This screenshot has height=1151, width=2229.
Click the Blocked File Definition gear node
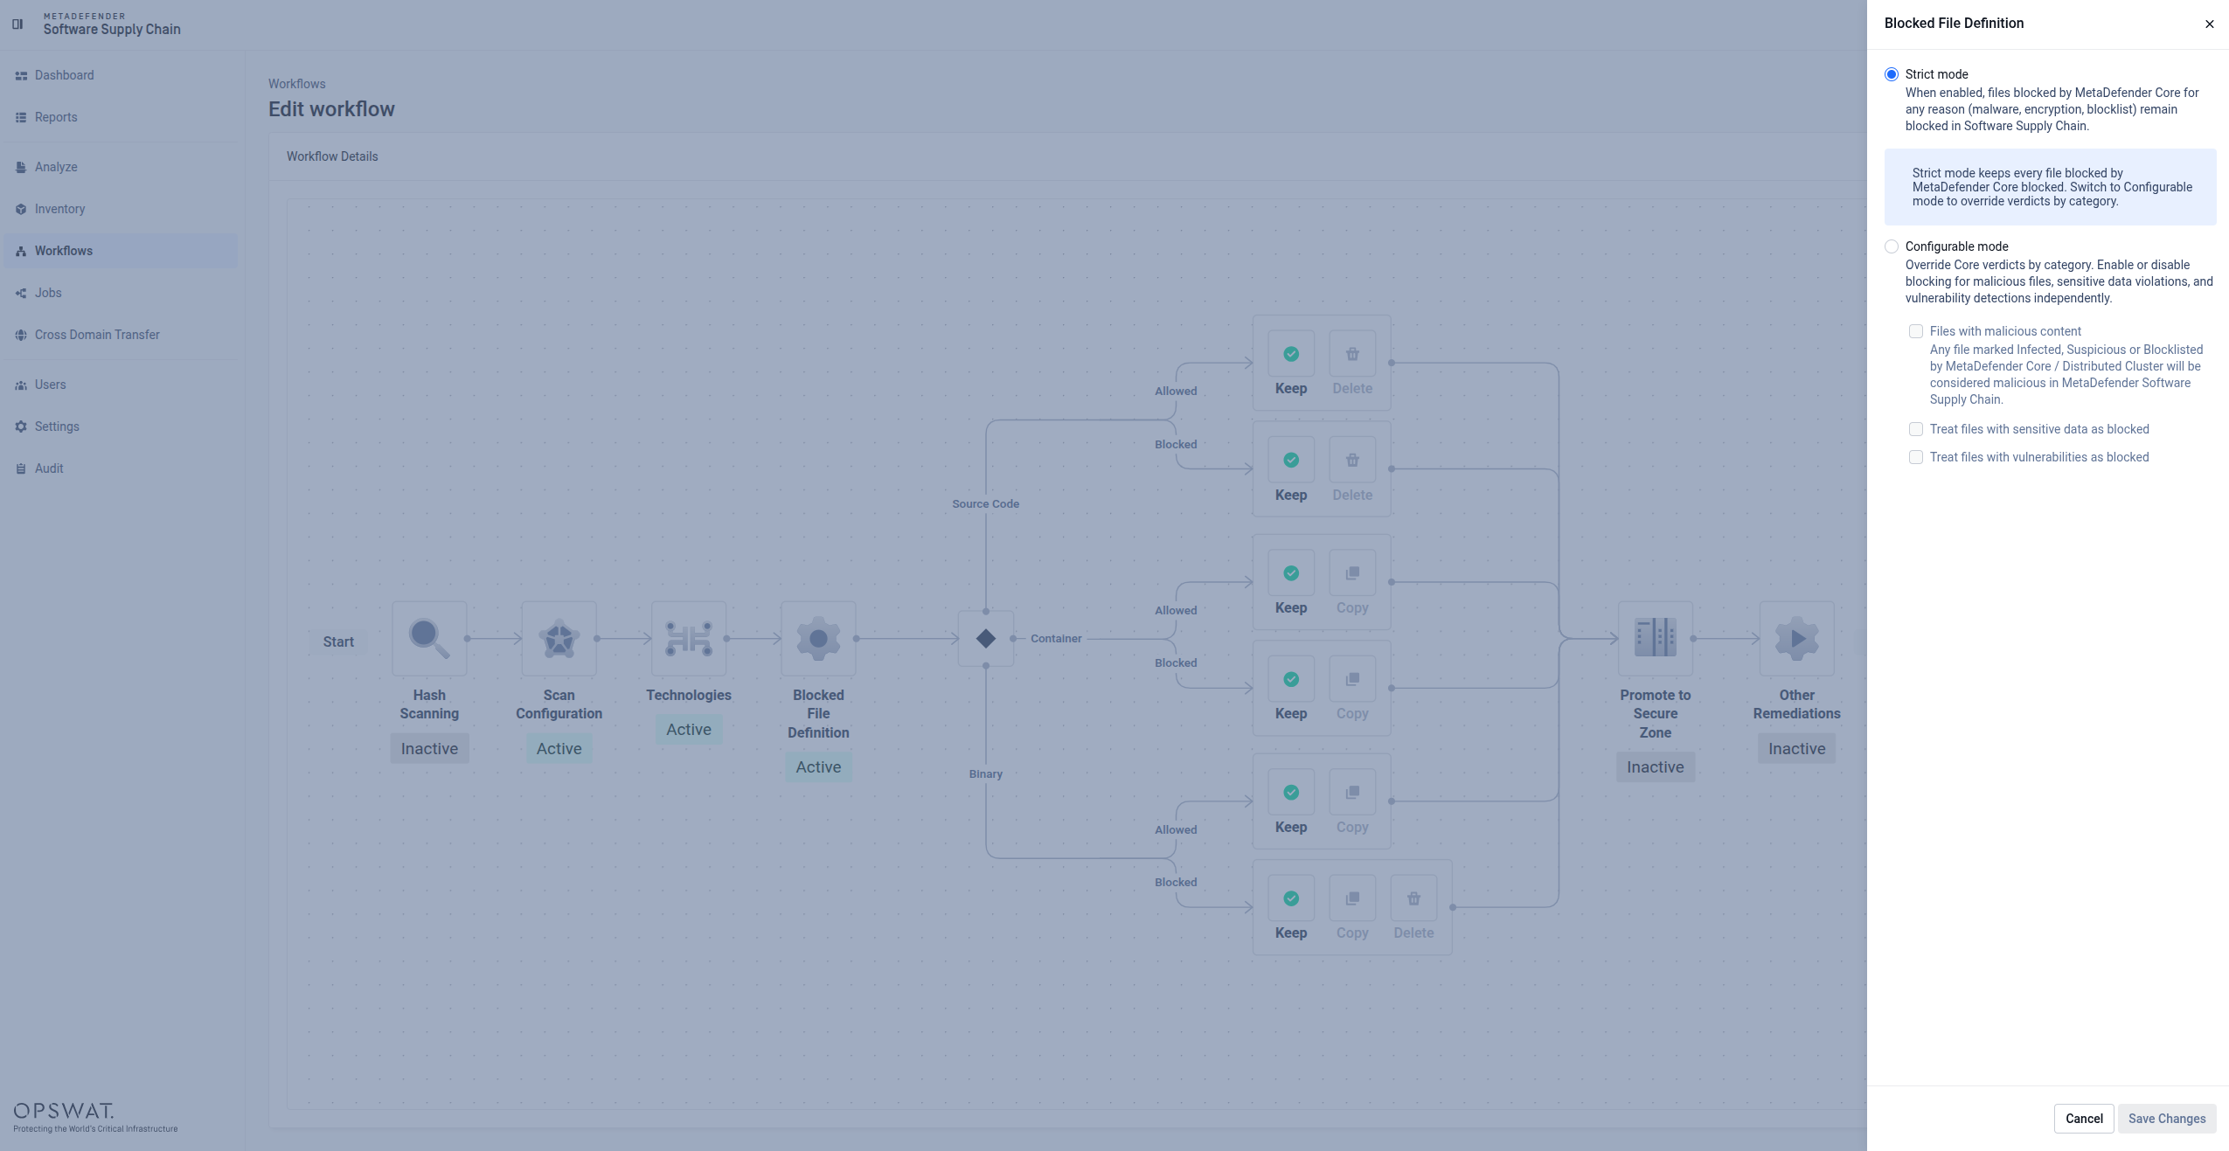818,639
